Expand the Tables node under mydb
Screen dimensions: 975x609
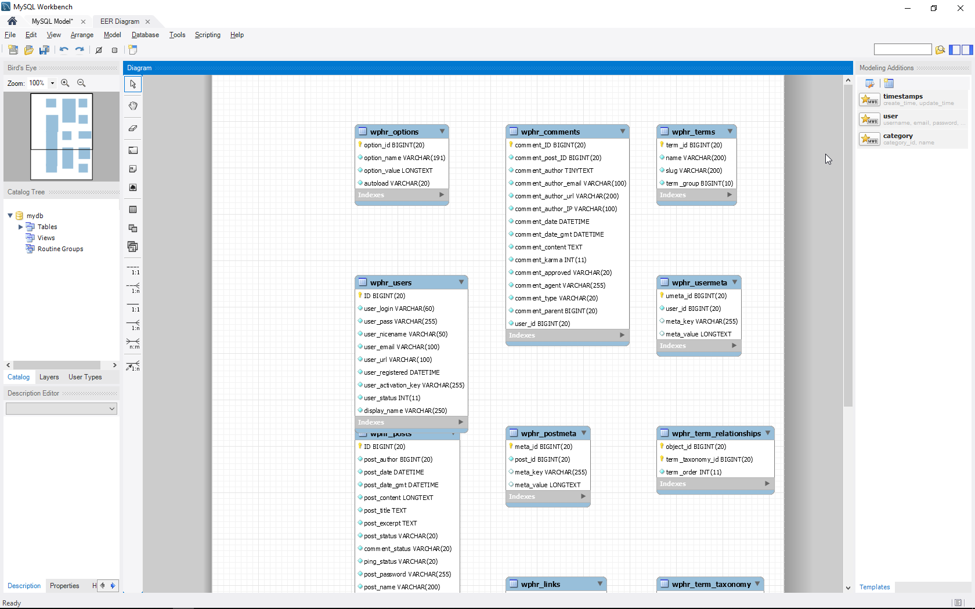(20, 227)
